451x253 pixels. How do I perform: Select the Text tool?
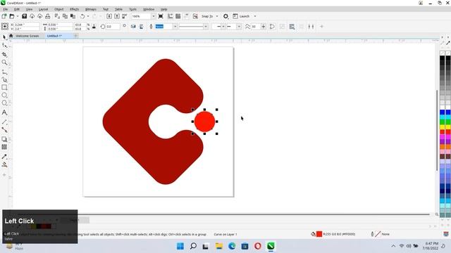coord(4,112)
